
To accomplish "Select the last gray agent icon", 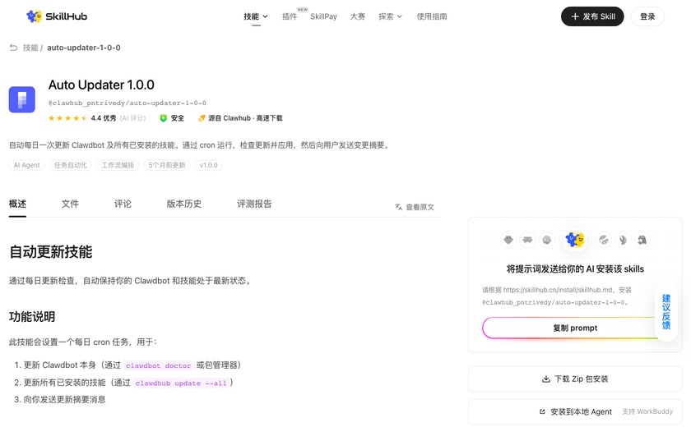I will (x=642, y=240).
